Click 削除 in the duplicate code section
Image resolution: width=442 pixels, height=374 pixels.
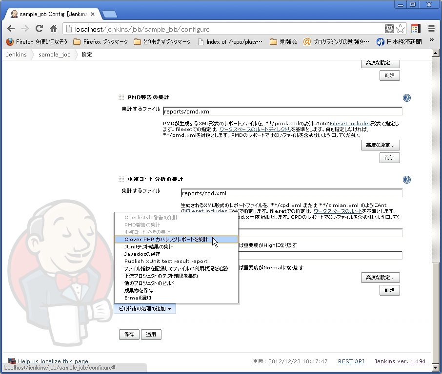click(390, 290)
